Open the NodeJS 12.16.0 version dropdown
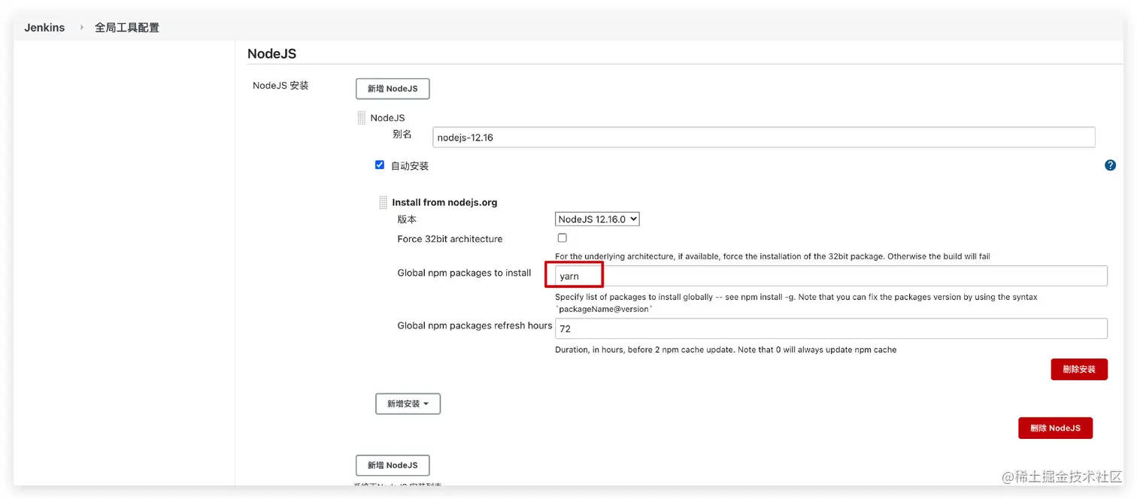The image size is (1137, 499). coord(597,219)
